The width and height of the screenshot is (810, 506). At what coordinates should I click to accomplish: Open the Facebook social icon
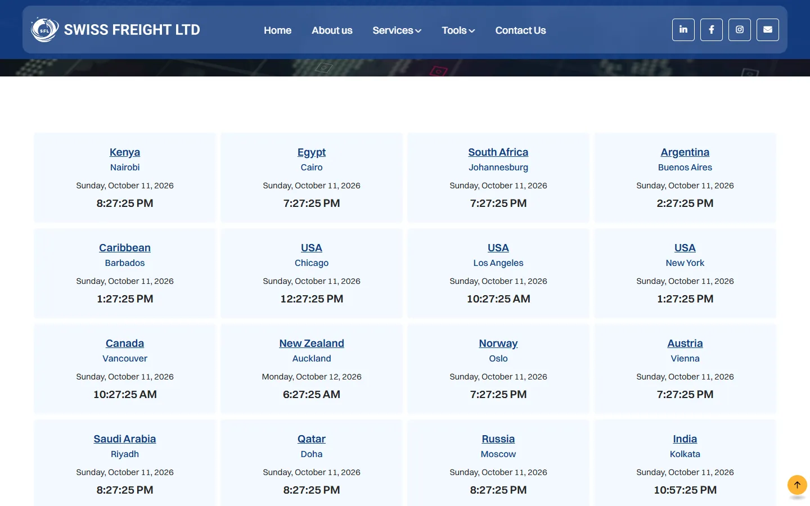tap(712, 30)
